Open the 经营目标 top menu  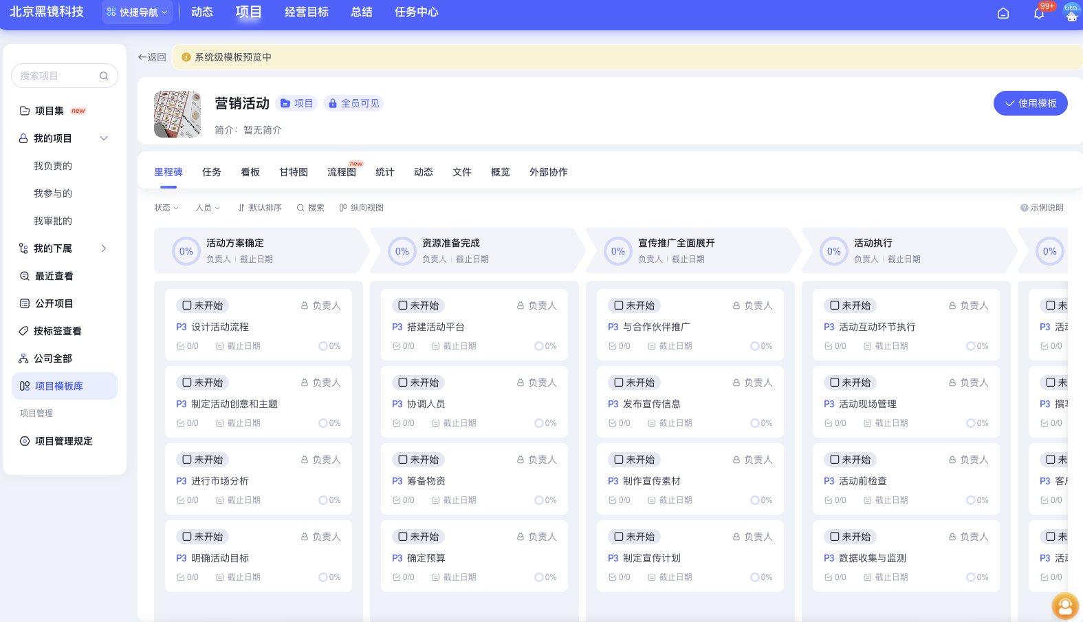(307, 12)
